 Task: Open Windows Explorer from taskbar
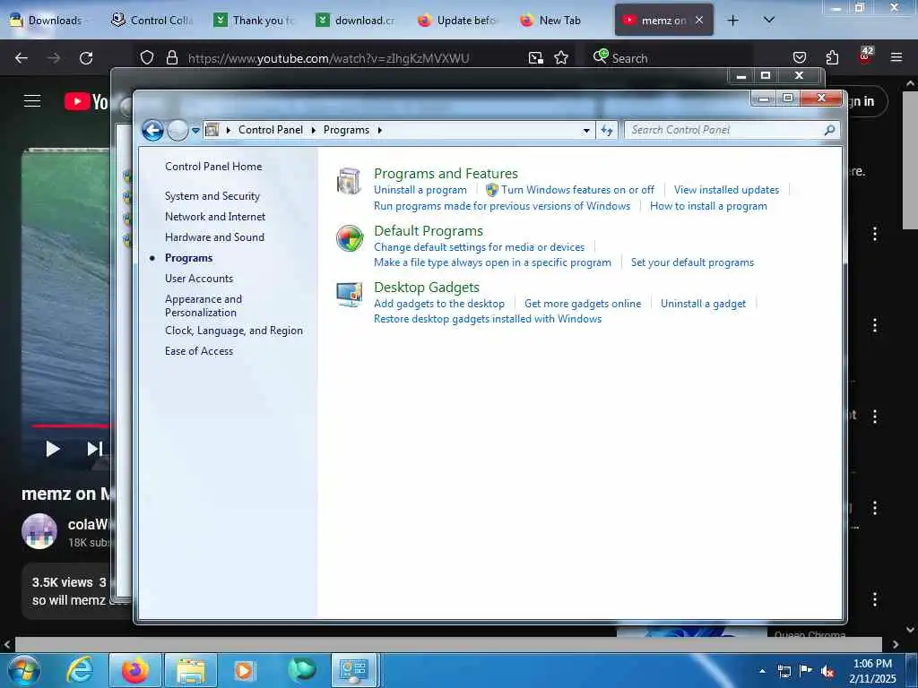pyautogui.click(x=191, y=670)
